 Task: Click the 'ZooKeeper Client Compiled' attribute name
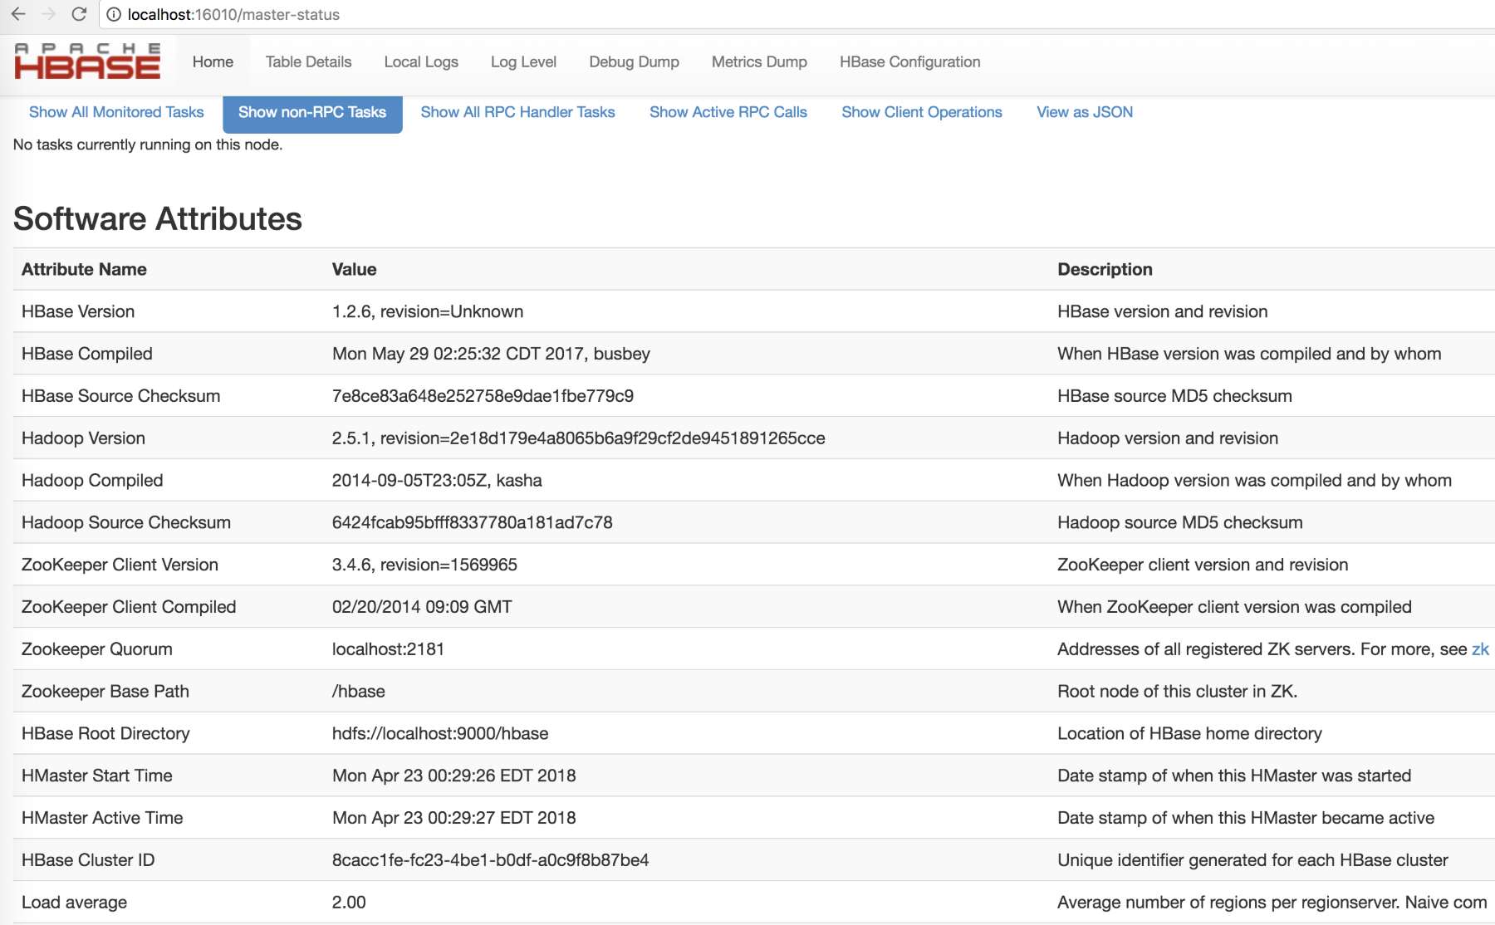coord(129,607)
